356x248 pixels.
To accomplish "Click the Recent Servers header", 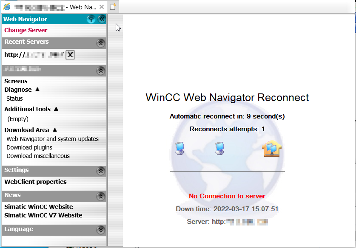I will tap(54, 43).
